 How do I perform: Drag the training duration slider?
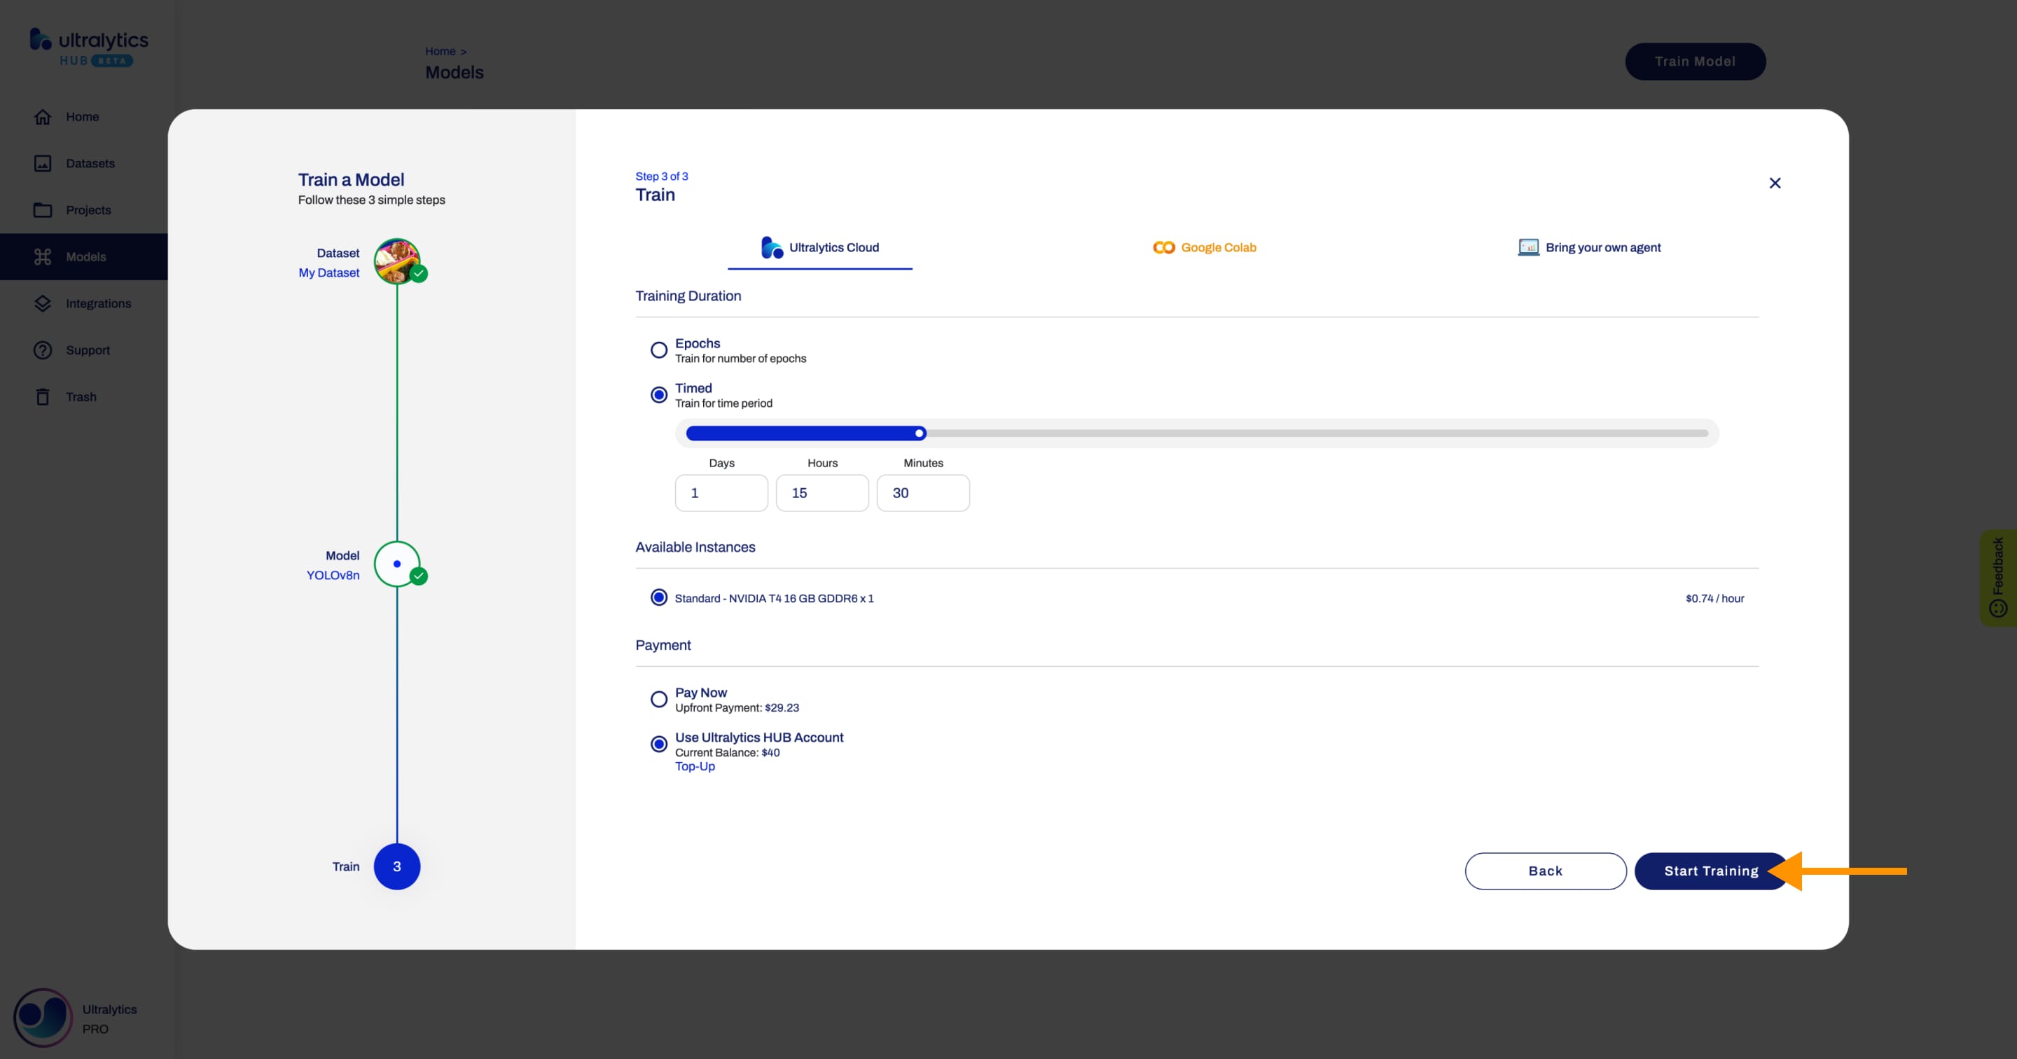click(x=919, y=432)
